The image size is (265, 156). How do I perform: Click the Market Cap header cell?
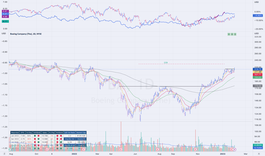(81, 132)
